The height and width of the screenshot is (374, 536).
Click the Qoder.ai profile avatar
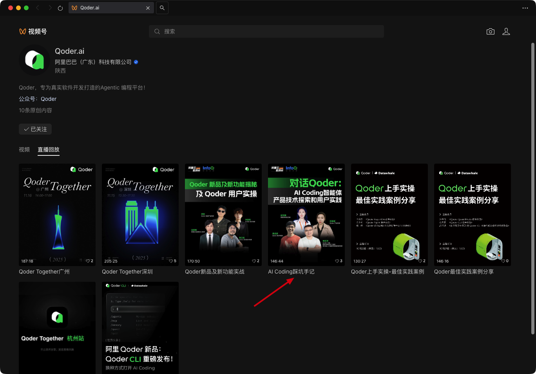(x=34, y=60)
